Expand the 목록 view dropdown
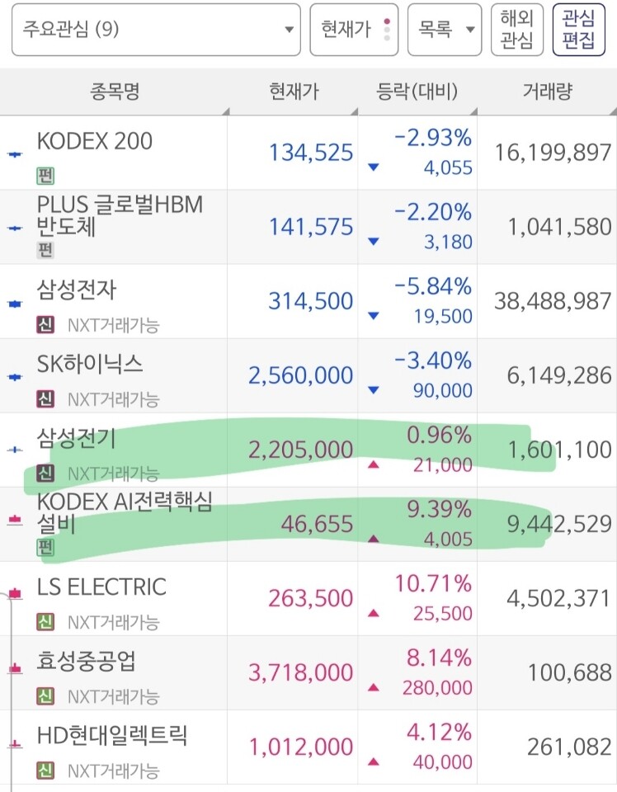617x792 pixels. pyautogui.click(x=445, y=30)
